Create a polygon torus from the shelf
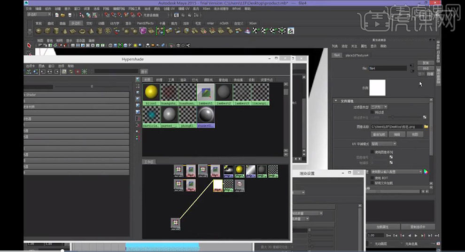This screenshot has width=465, height=252. coord(82,31)
